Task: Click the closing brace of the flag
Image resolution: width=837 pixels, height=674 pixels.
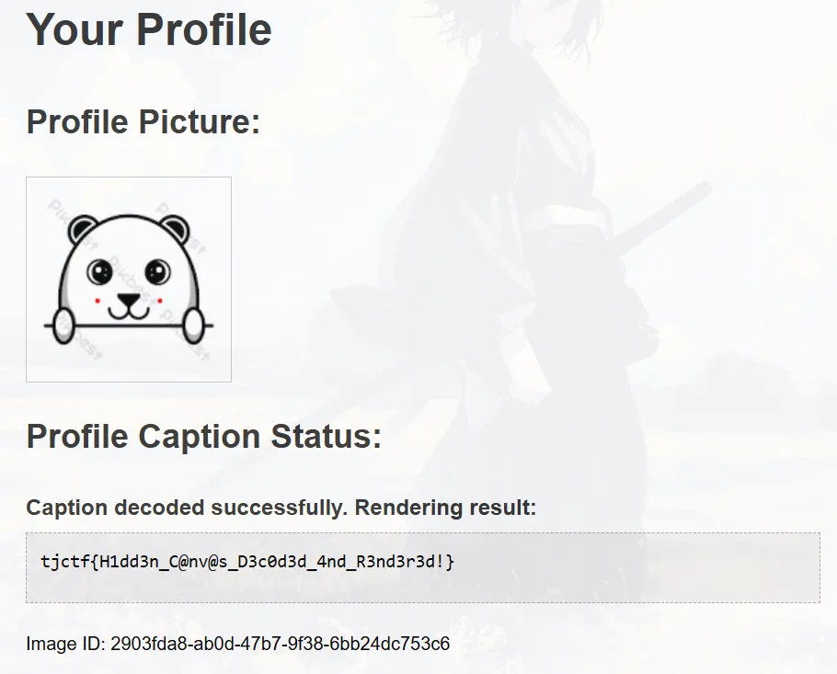Action: 450,562
